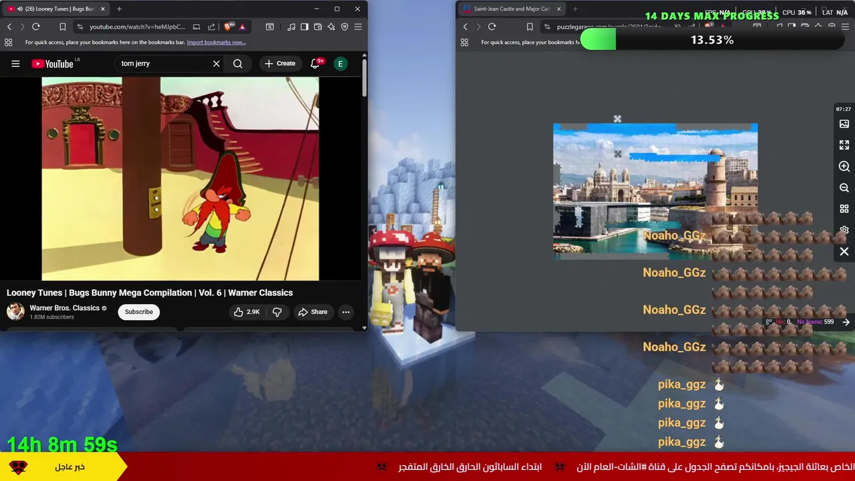Close the puzzle side toolbar with X
This screenshot has height=481, width=855.
(844, 252)
